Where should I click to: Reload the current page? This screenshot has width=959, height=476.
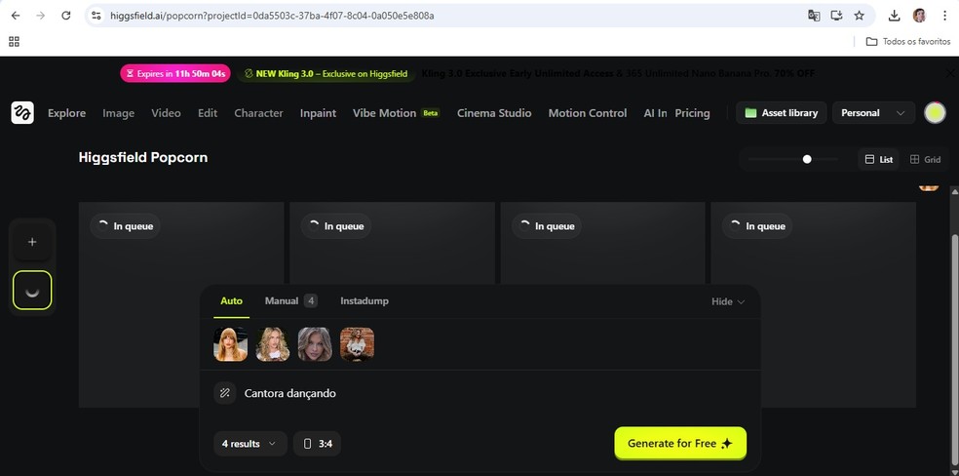click(x=66, y=16)
